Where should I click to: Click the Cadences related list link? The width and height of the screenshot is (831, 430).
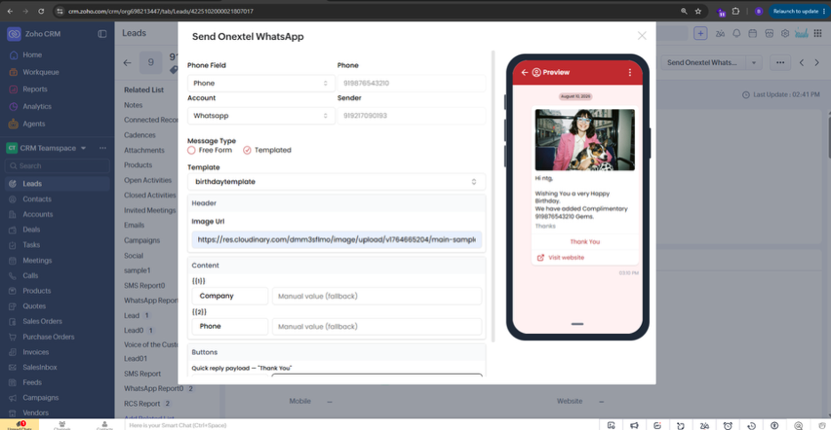coord(139,135)
